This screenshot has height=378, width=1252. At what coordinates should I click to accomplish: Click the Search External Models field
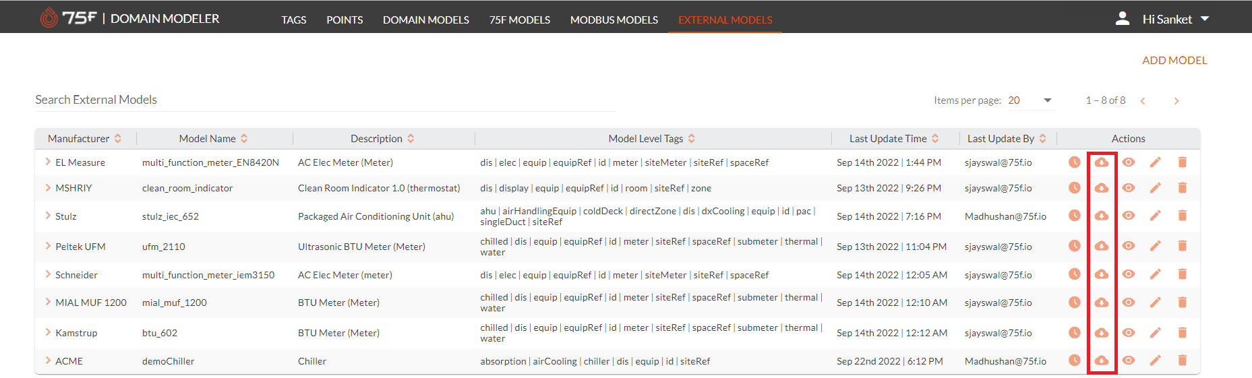pyautogui.click(x=326, y=100)
